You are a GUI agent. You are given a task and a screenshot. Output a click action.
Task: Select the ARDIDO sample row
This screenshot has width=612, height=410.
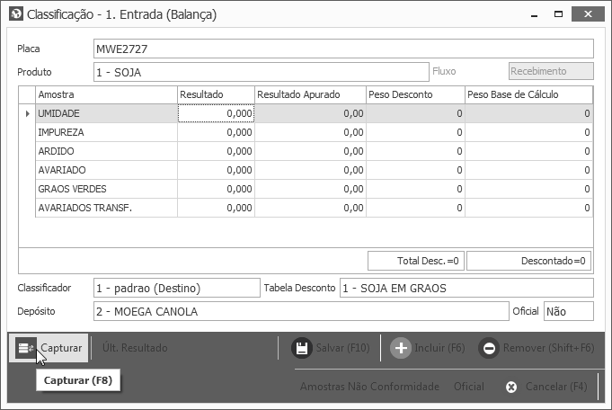(x=315, y=151)
